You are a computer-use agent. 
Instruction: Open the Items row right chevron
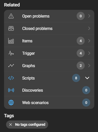tap(89, 41)
